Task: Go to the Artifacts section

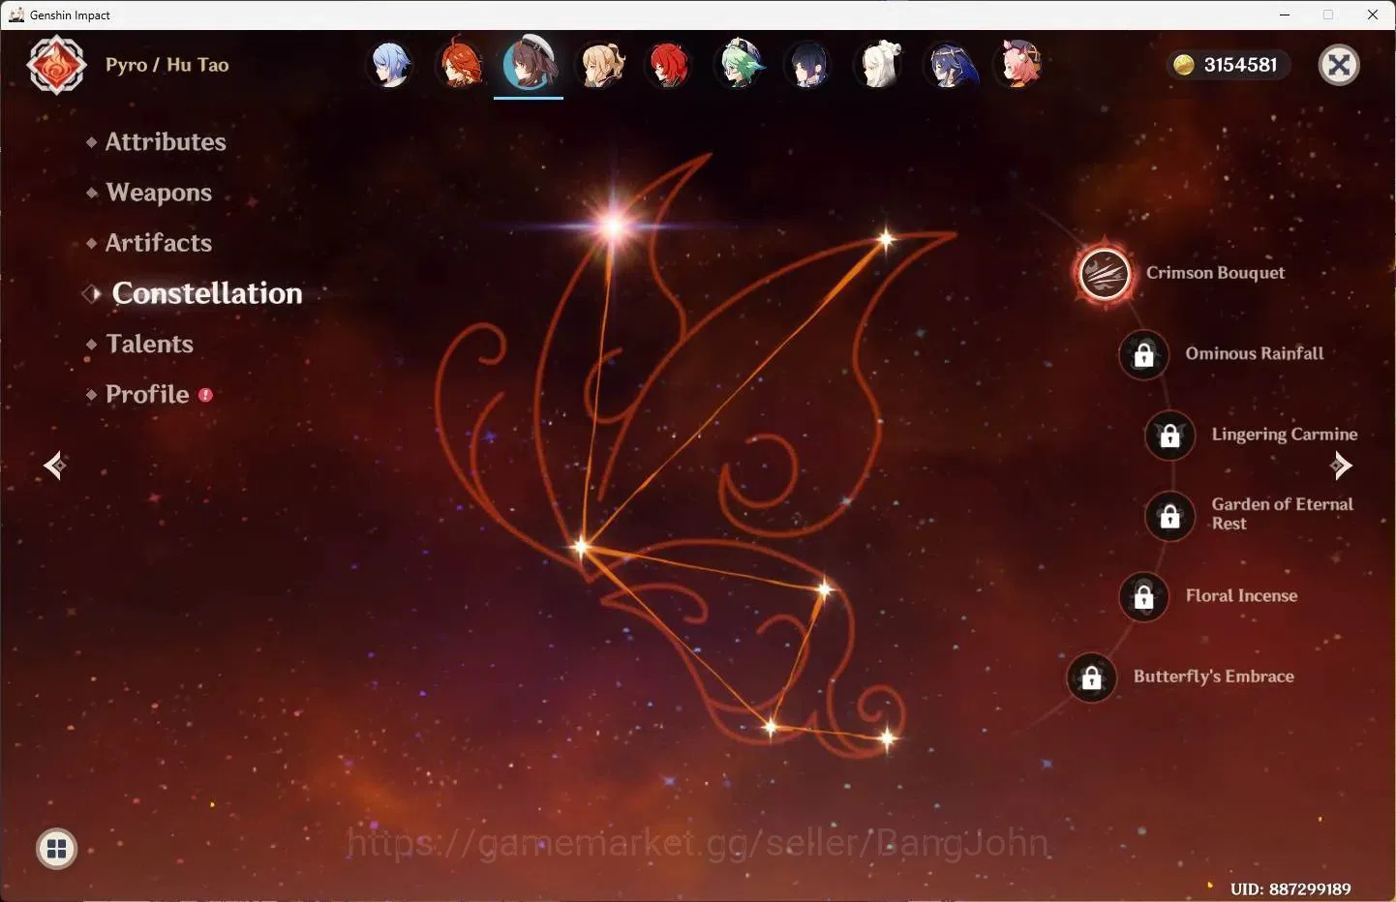Action: [x=159, y=243]
